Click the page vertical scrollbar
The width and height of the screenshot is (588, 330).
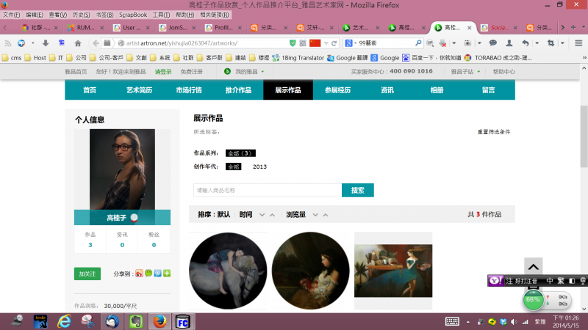[x=584, y=137]
